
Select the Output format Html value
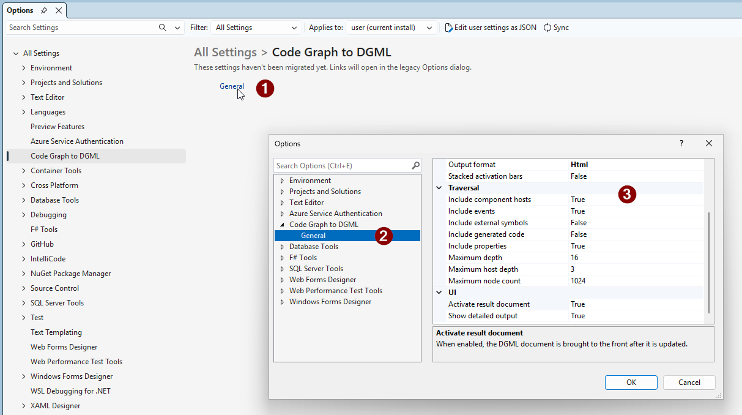coord(579,165)
